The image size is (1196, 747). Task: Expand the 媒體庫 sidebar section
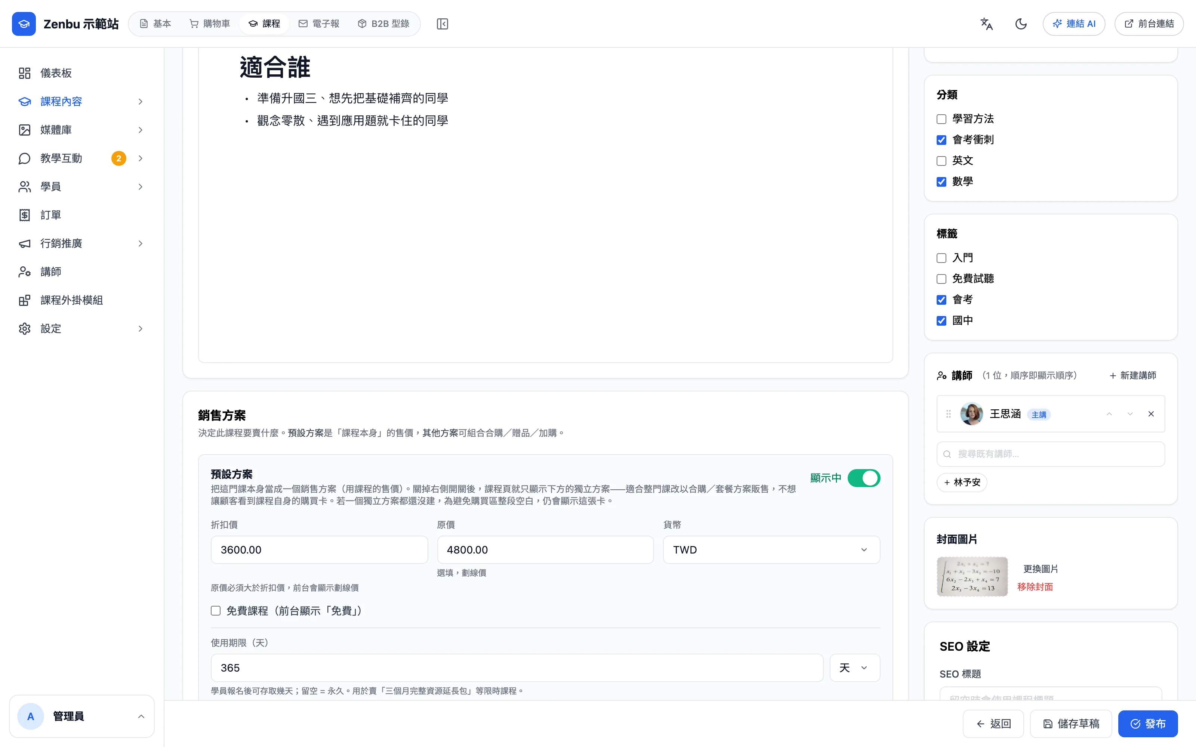(x=141, y=130)
